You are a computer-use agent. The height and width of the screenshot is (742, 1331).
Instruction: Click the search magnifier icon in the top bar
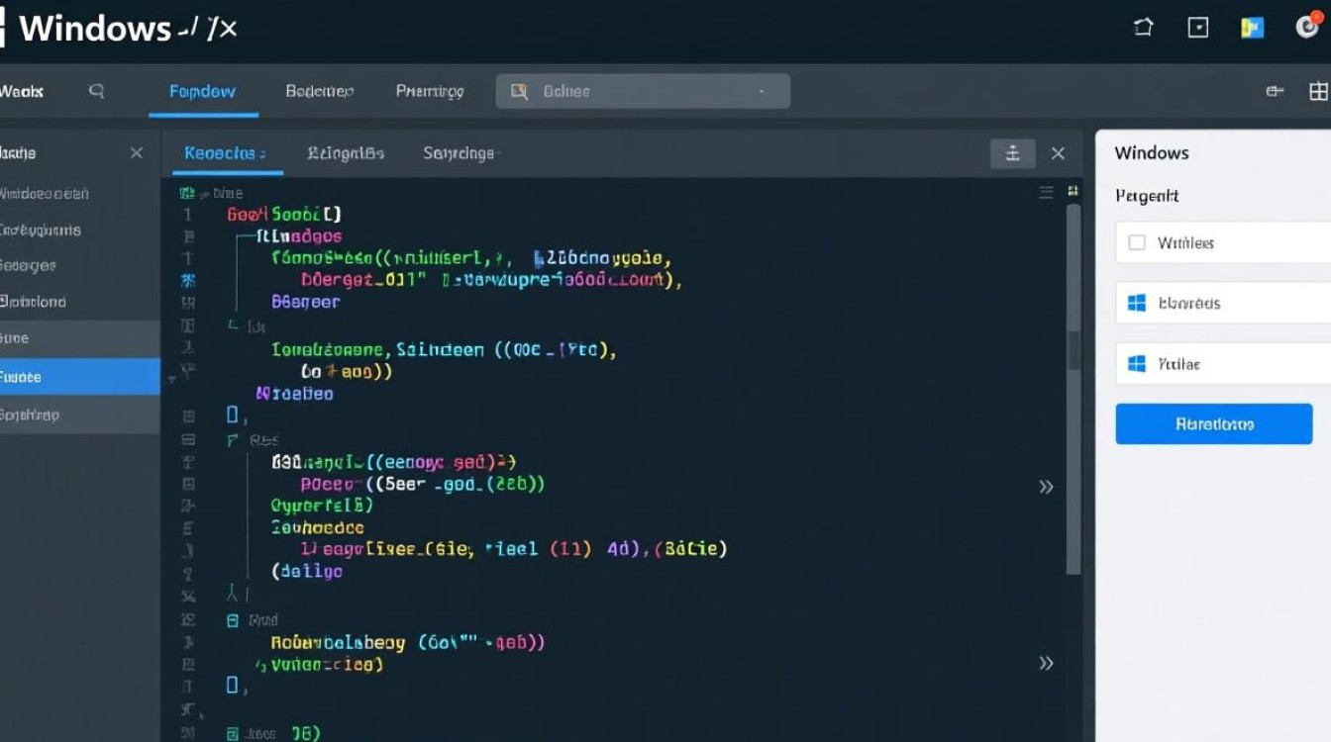click(x=96, y=91)
